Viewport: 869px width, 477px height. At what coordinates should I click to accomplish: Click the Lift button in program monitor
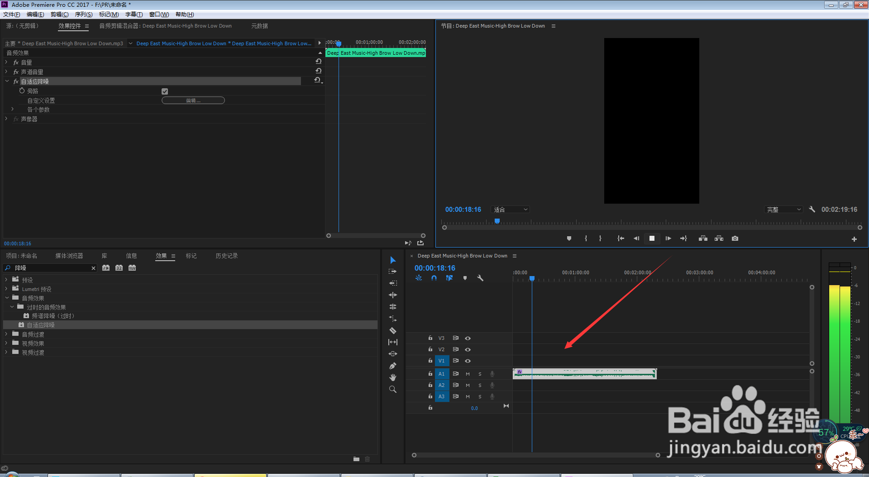pos(703,238)
